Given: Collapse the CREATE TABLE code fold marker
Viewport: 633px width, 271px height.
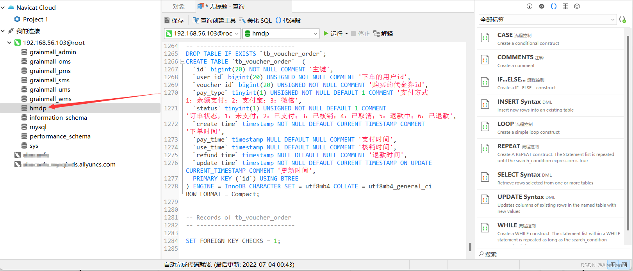Looking at the screenshot, I should click(182, 61).
